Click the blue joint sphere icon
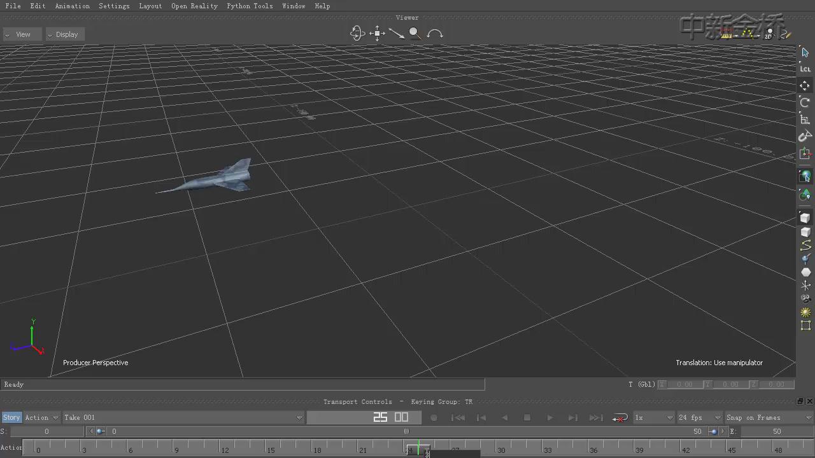Viewport: 815px width, 458px height. click(805, 258)
